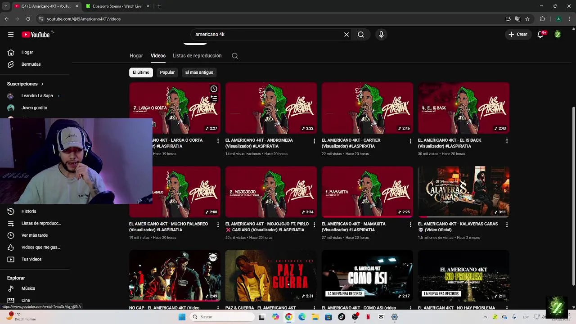576x324 pixels.
Task: Open options for MUCHO PALABREO video
Action: click(x=218, y=225)
